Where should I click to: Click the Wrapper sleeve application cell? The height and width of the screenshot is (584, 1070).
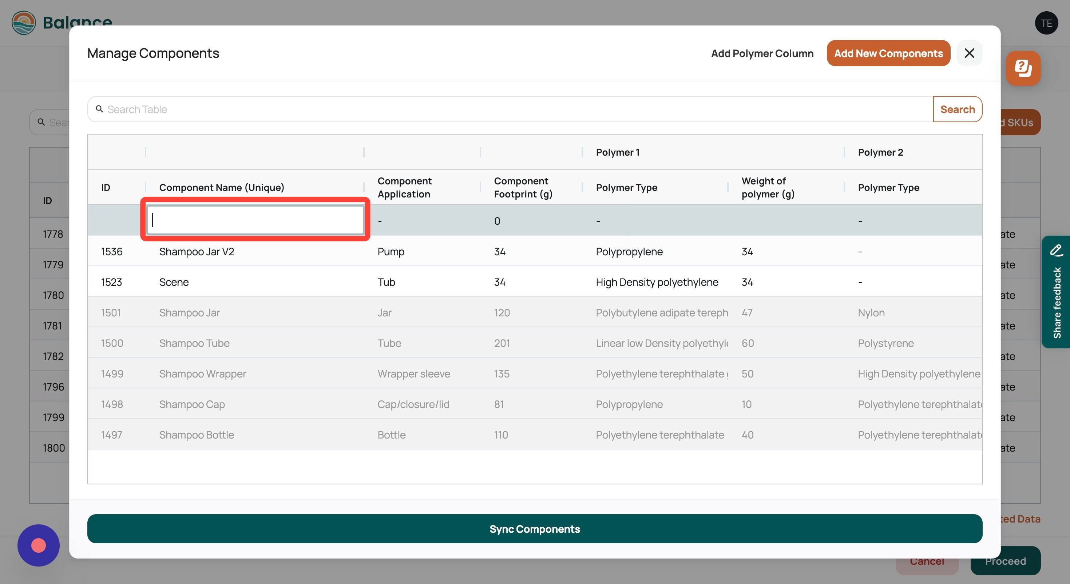[413, 373]
